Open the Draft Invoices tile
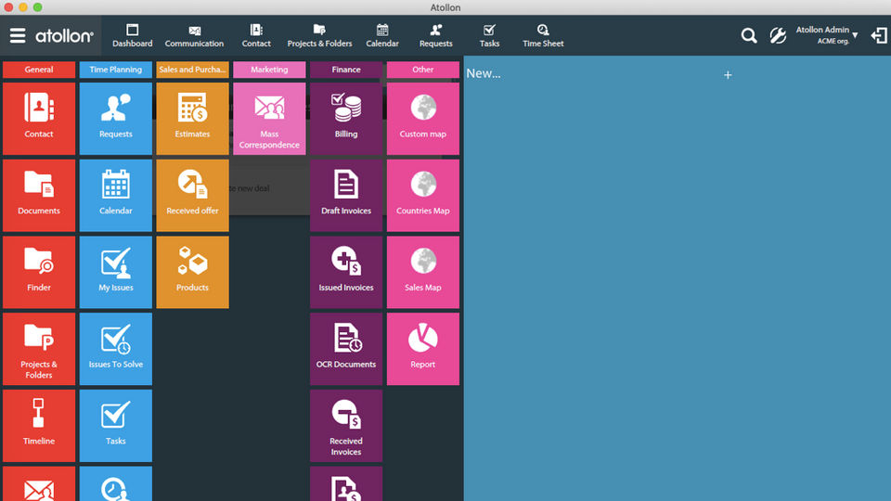Viewport: 891px width, 501px height. (346, 195)
